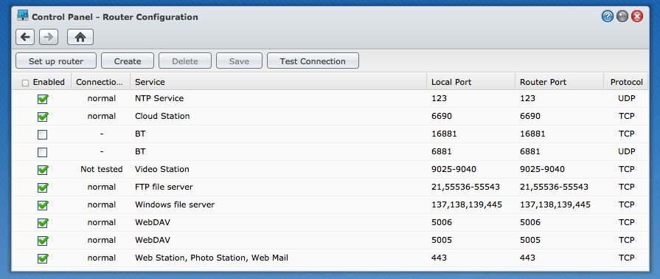The image size is (660, 279).
Task: Click local port 9025-9040 cell
Action: tap(454, 169)
